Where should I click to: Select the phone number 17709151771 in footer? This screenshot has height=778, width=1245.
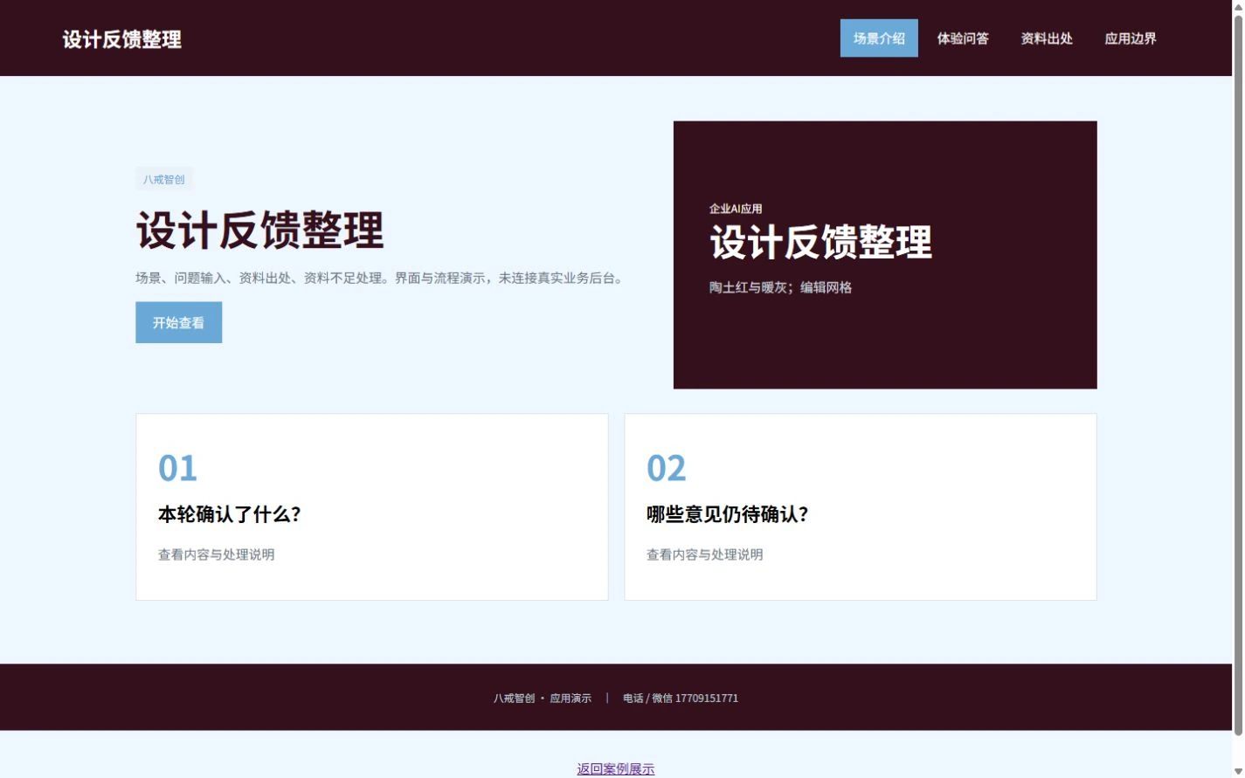tap(707, 699)
